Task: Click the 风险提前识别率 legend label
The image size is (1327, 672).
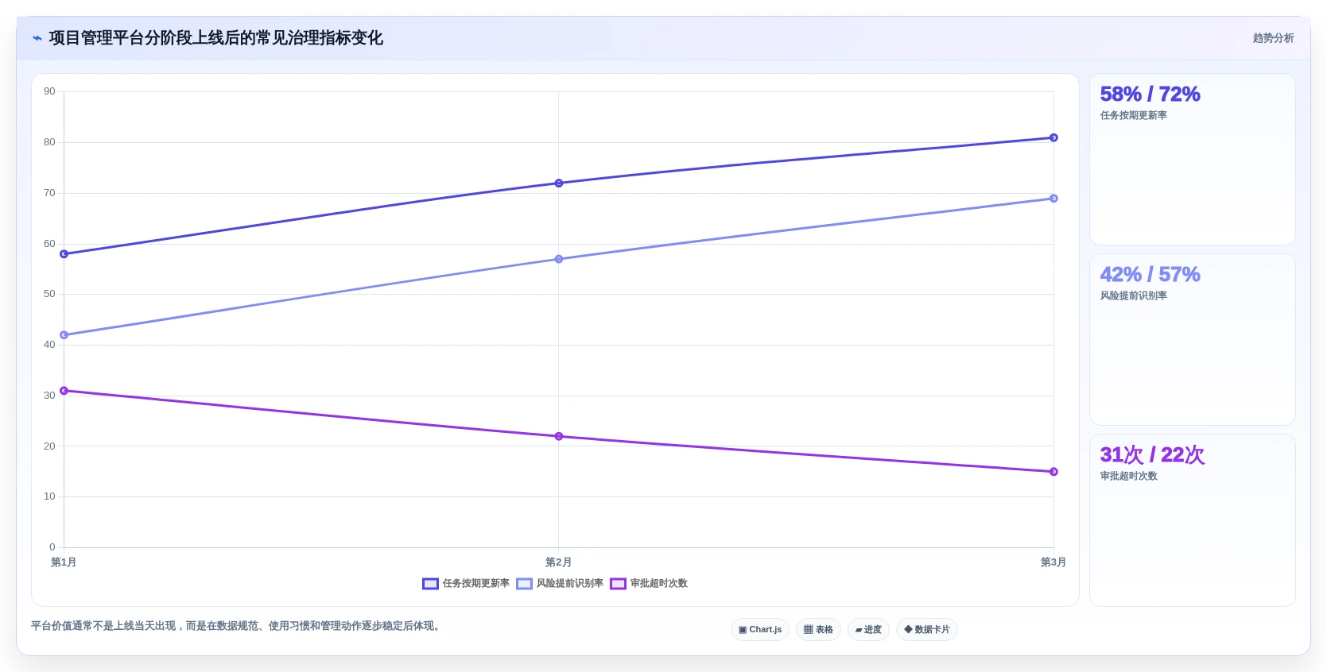Action: click(x=569, y=584)
